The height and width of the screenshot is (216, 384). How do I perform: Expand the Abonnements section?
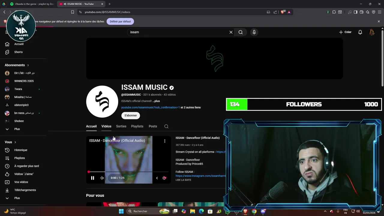pos(17,65)
